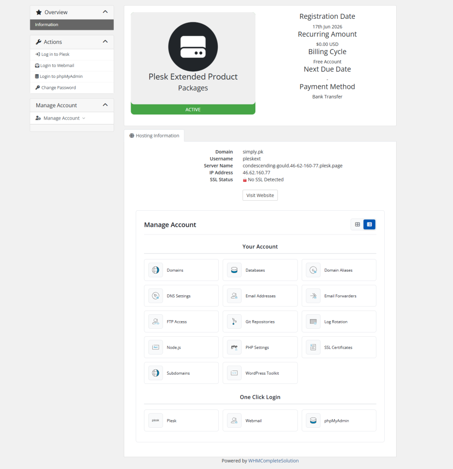453x469 pixels.
Task: Click the DNS Settings icon
Action: [x=155, y=296]
